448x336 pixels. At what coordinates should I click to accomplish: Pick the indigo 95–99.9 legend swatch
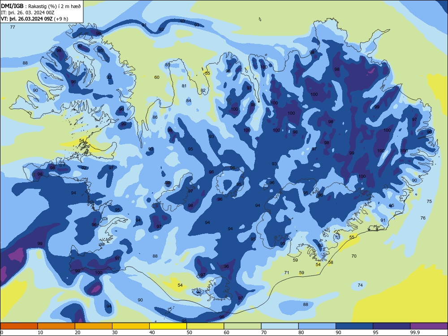pyautogui.click(x=392, y=326)
